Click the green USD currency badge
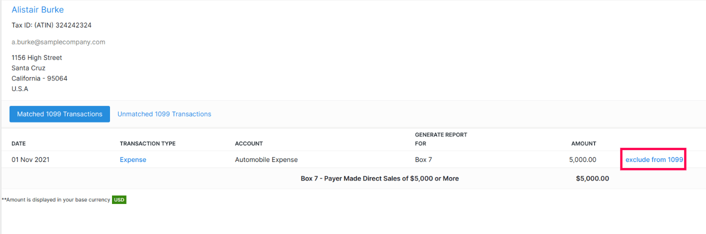The image size is (706, 234). pos(119,200)
